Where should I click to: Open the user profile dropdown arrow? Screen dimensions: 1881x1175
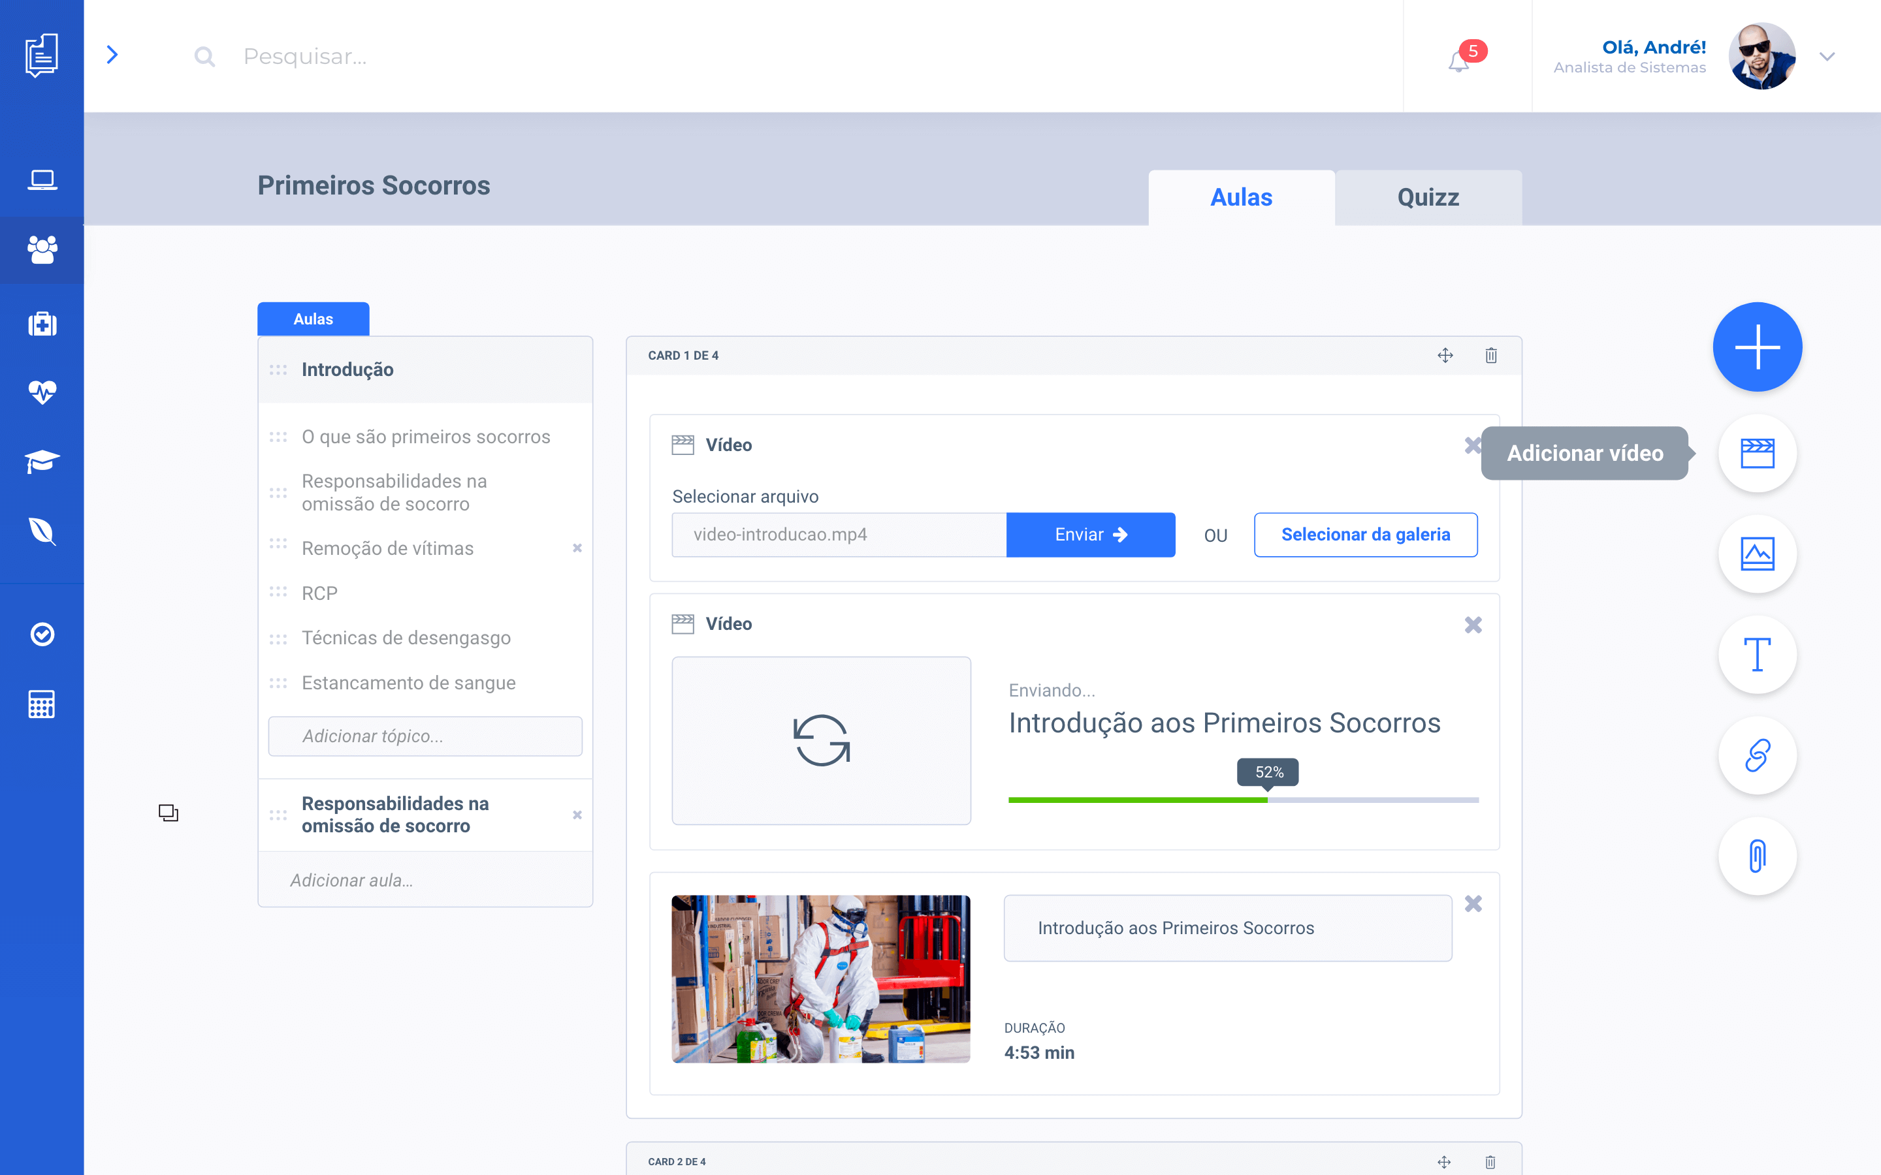1827,57
